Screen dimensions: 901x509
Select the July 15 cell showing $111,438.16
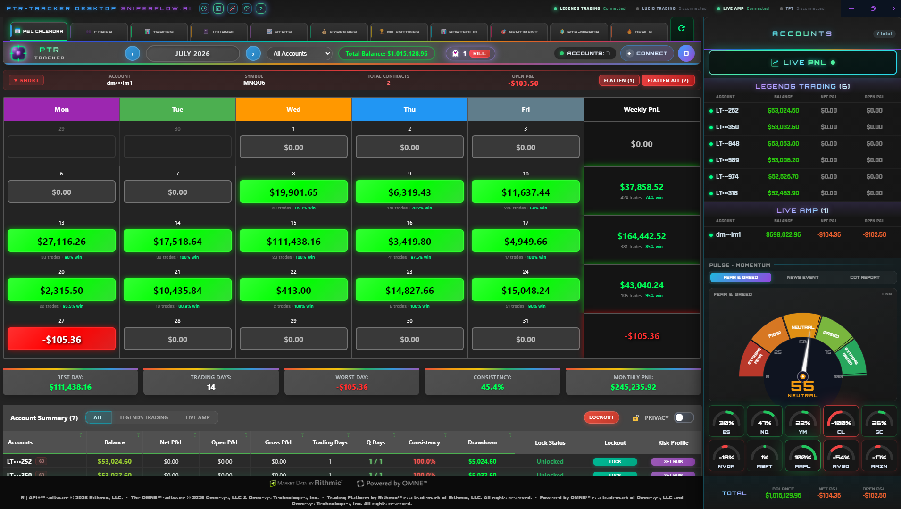(x=293, y=241)
